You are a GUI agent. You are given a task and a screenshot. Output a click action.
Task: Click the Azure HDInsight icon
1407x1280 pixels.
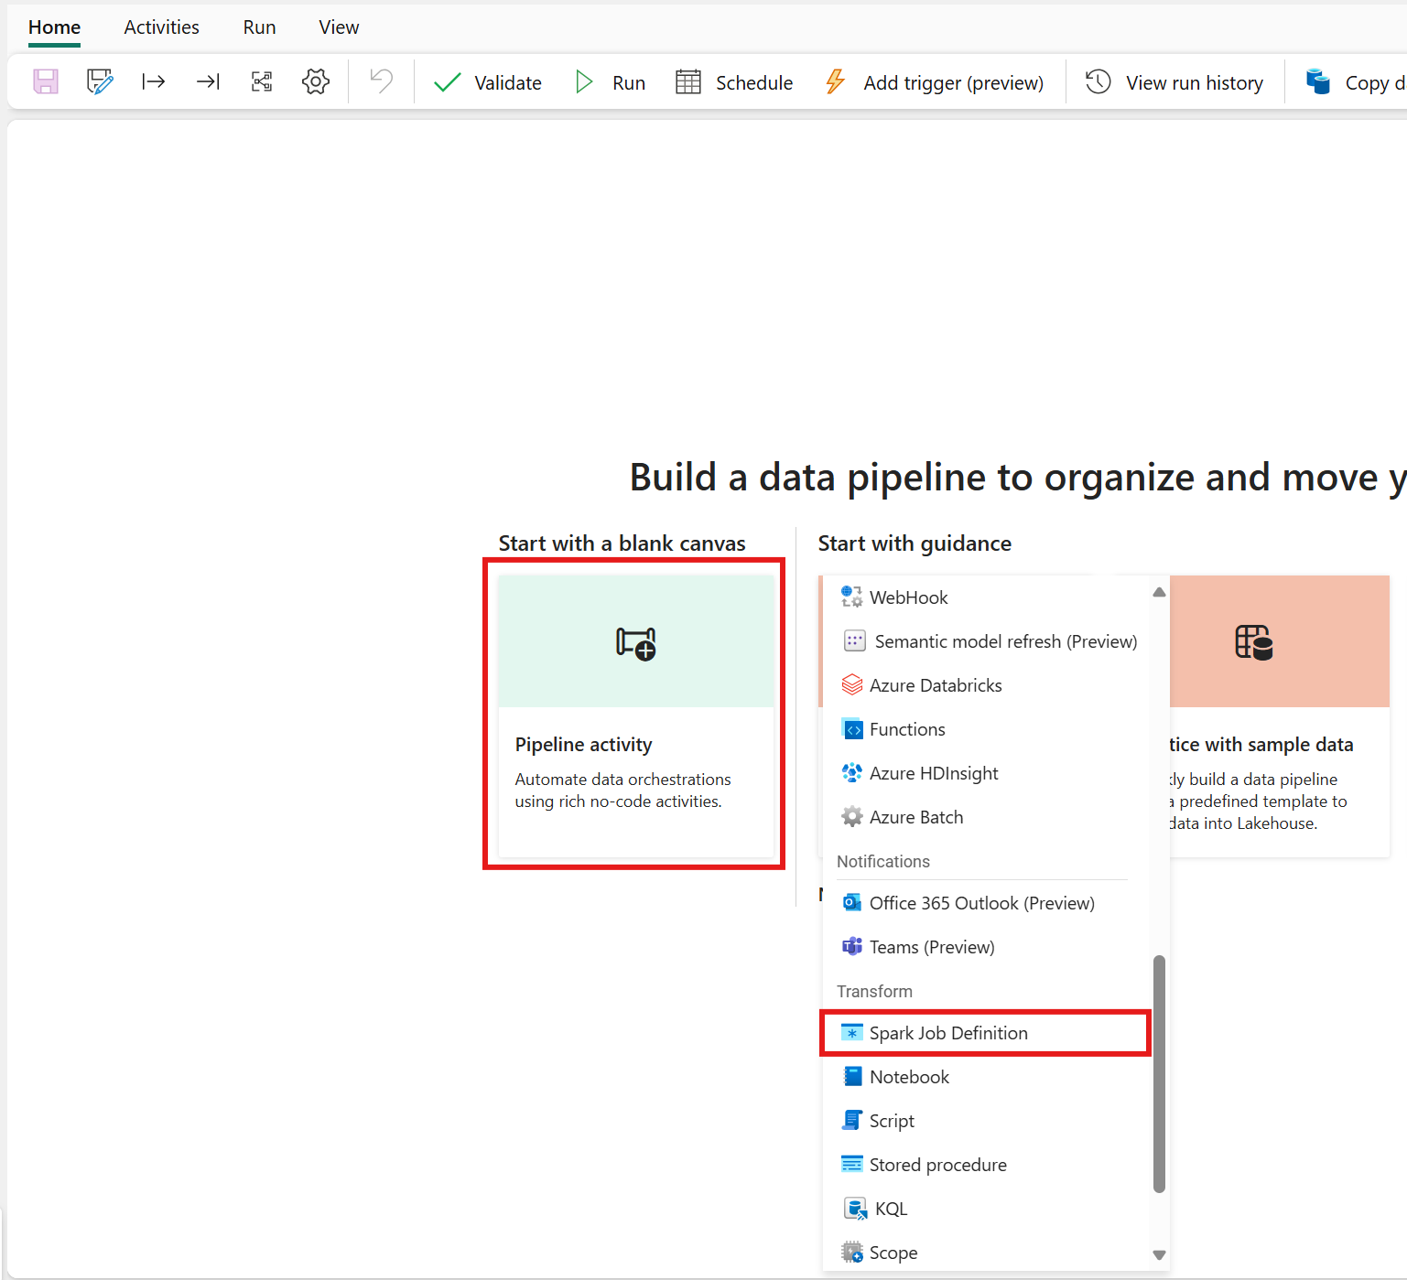tap(852, 773)
